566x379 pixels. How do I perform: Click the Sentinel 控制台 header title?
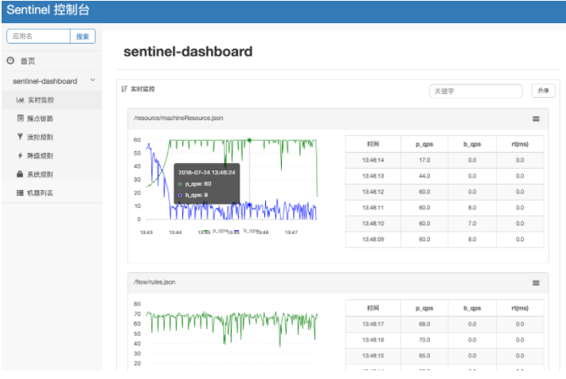click(x=48, y=10)
